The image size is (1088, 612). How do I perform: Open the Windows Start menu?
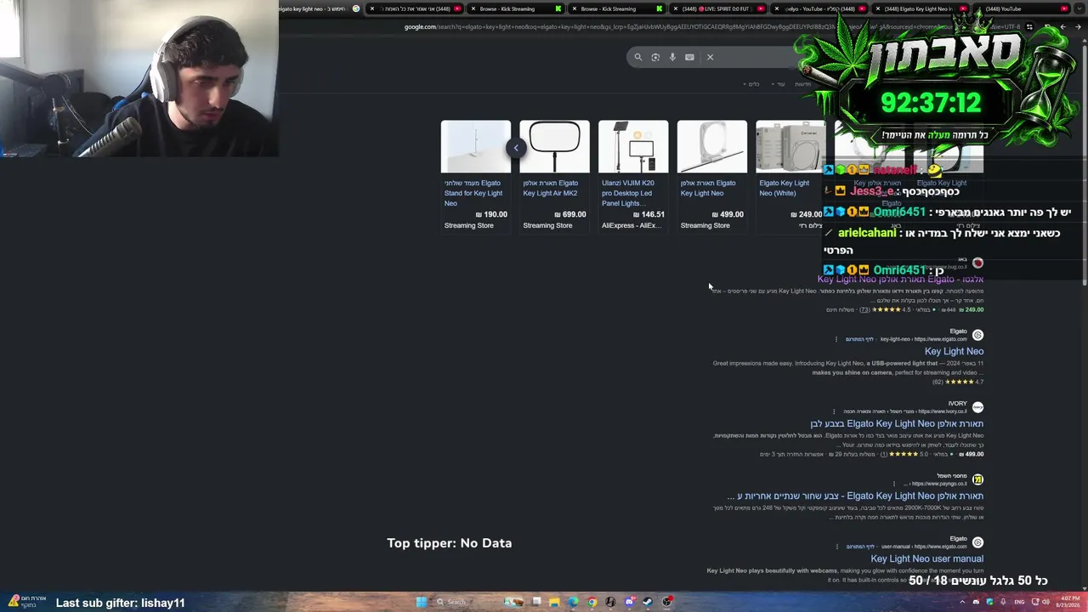(x=421, y=602)
